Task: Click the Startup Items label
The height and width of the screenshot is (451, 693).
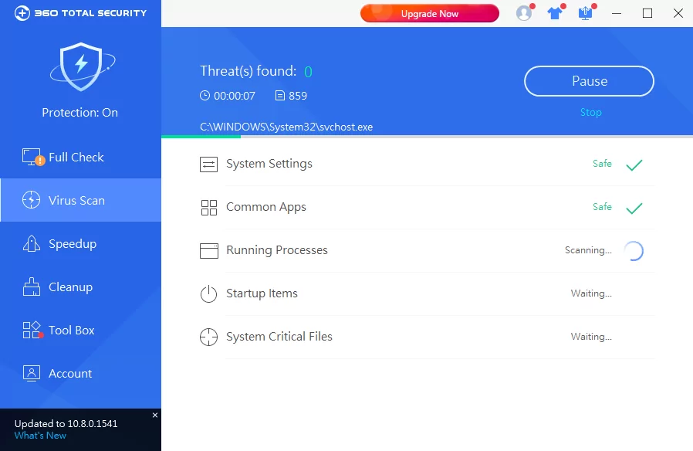Action: pos(262,293)
